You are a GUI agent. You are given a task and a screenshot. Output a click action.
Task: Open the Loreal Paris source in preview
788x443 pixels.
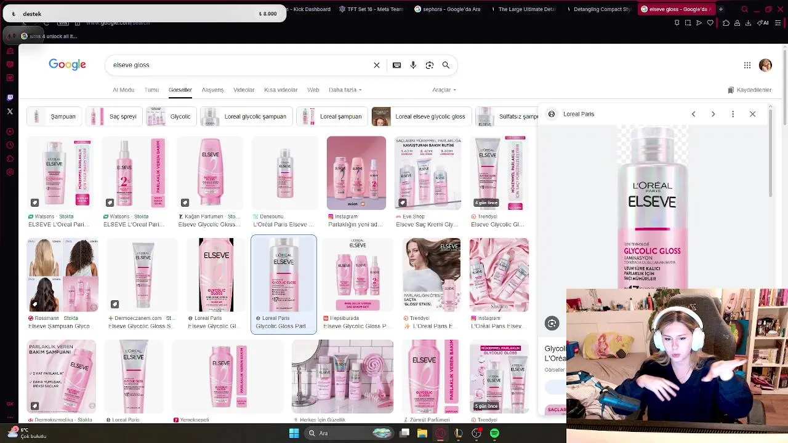pos(579,114)
